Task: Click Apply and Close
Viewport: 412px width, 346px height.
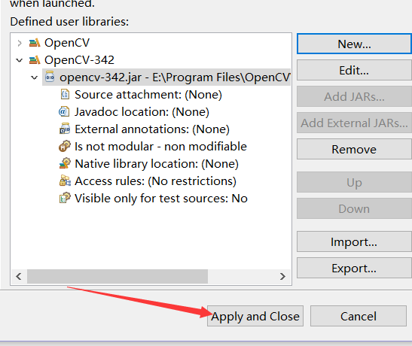Action: click(255, 316)
